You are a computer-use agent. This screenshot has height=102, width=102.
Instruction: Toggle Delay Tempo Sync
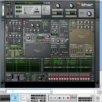pos(71,23)
